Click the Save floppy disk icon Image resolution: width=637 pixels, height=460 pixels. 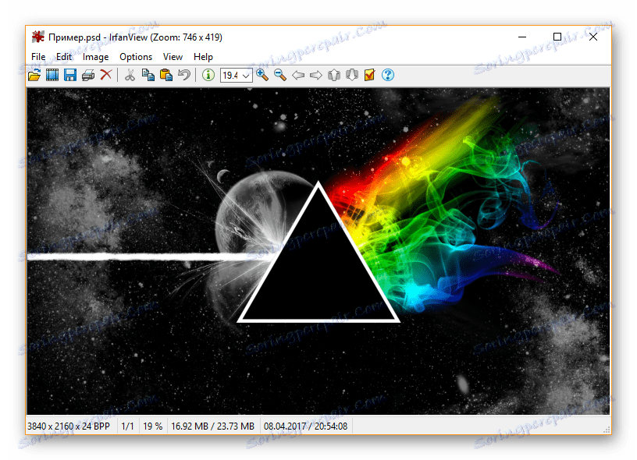pos(70,75)
